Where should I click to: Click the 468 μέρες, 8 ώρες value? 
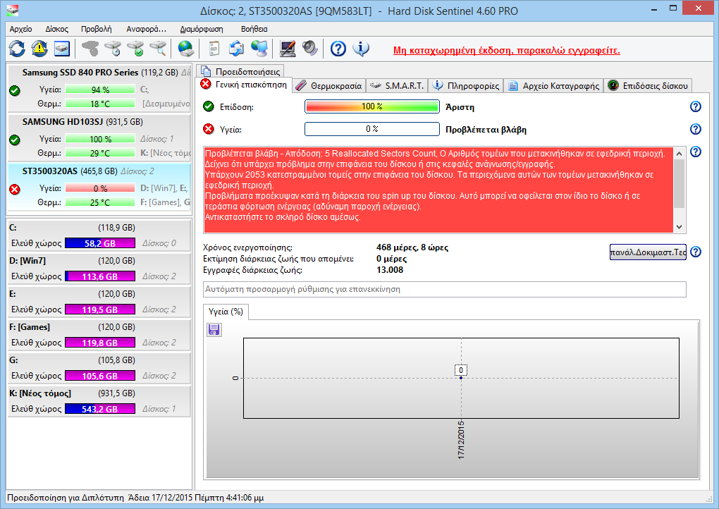[412, 247]
